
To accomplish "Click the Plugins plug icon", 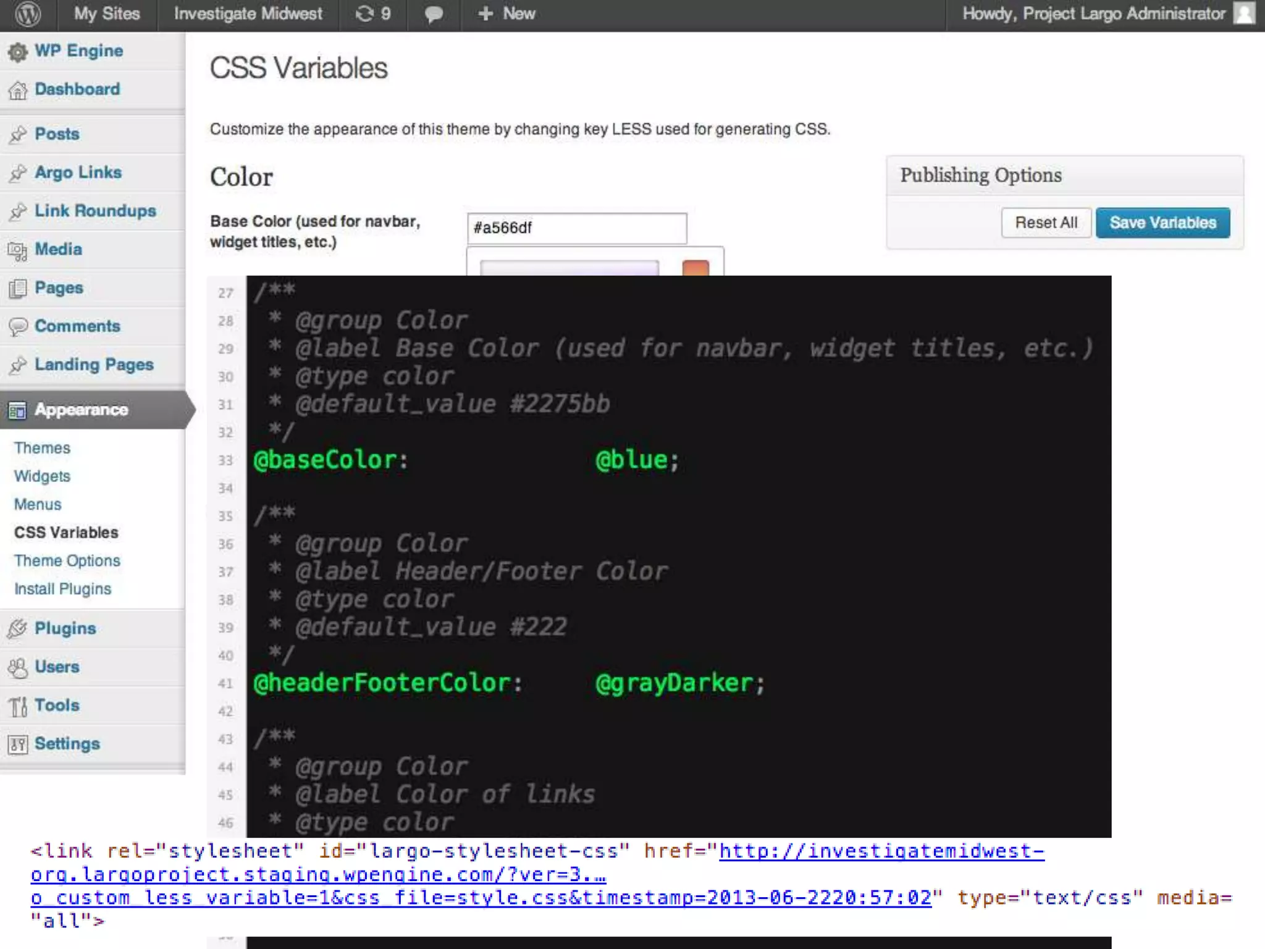I will 17,629.
